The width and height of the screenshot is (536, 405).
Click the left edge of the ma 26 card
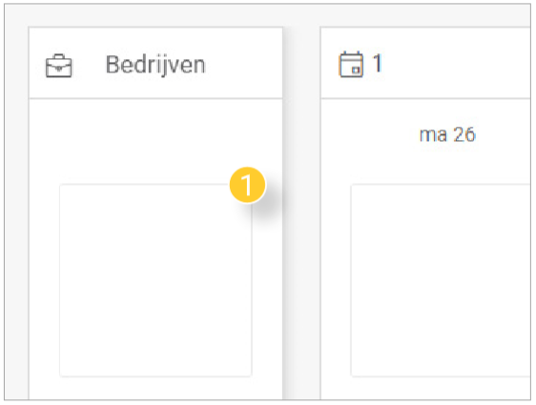tap(351, 280)
